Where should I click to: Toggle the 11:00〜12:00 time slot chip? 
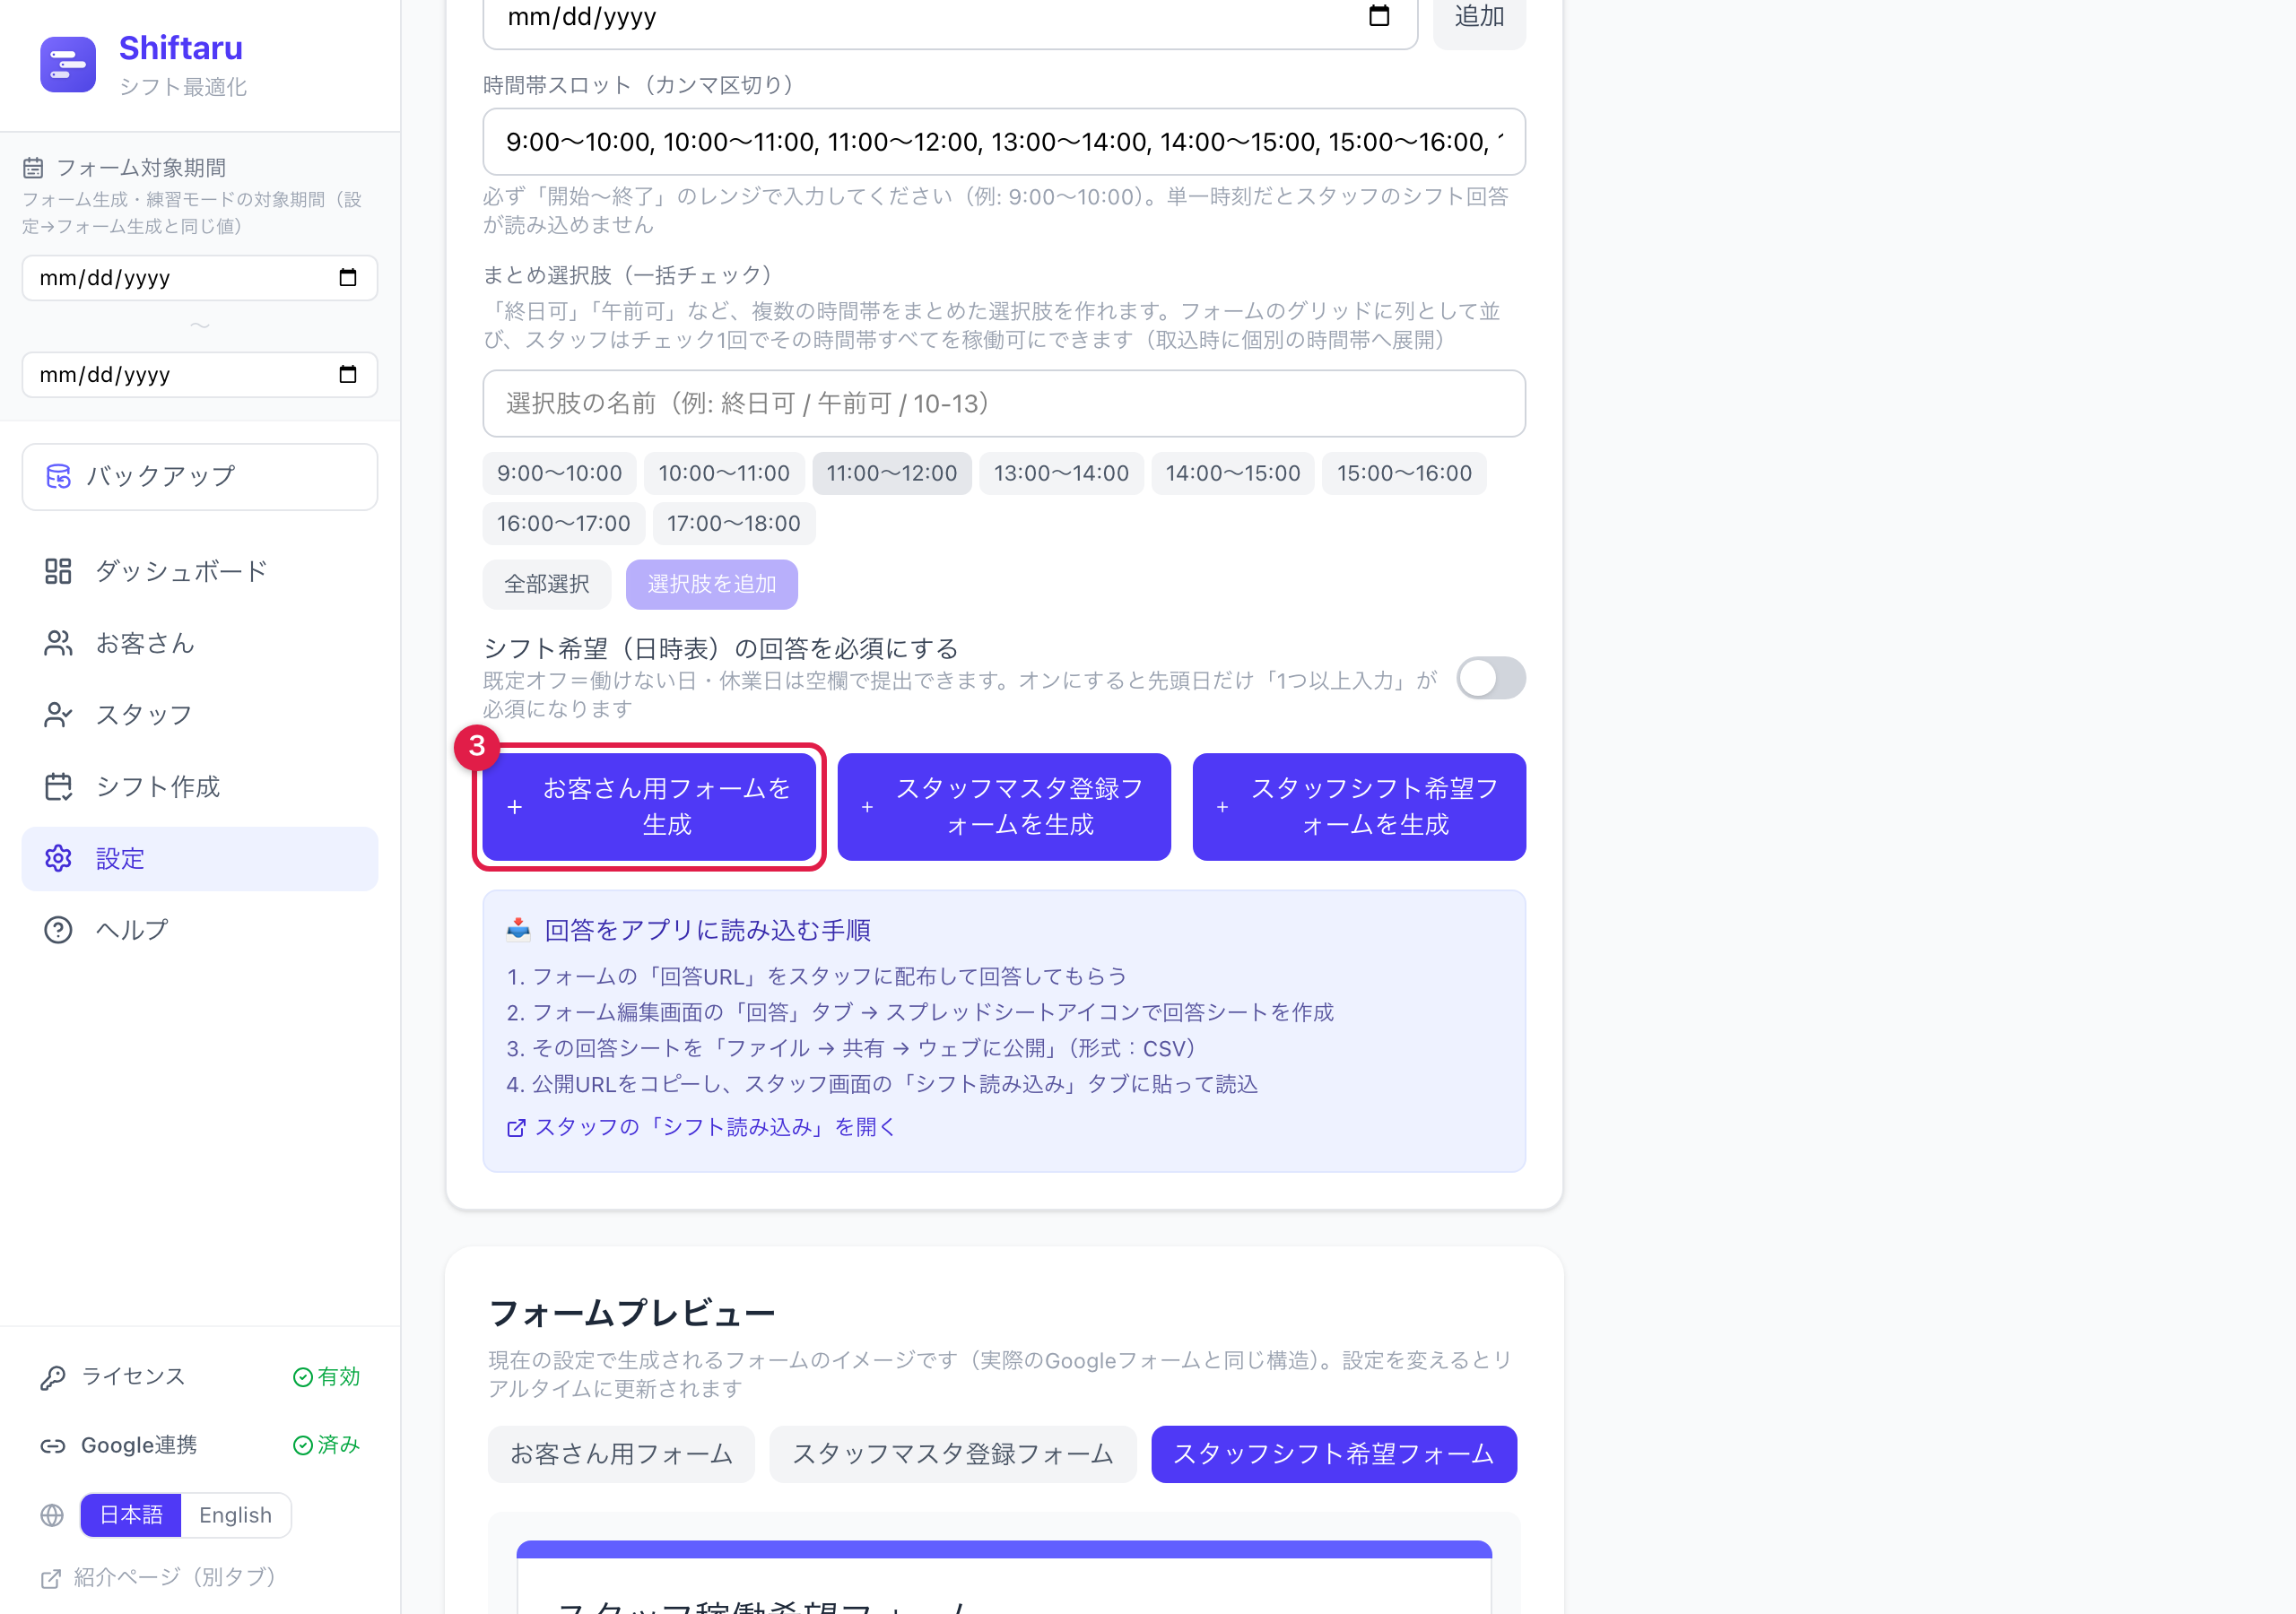(x=891, y=473)
